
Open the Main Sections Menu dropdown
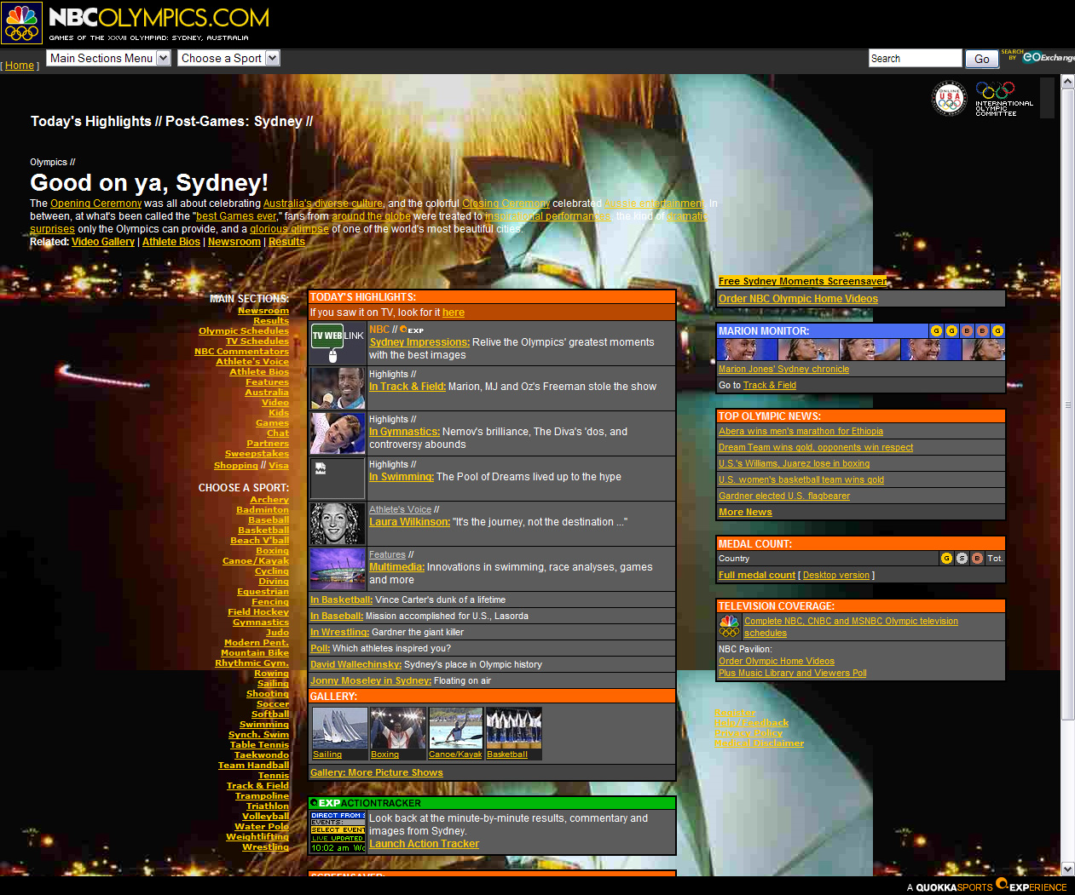click(108, 58)
